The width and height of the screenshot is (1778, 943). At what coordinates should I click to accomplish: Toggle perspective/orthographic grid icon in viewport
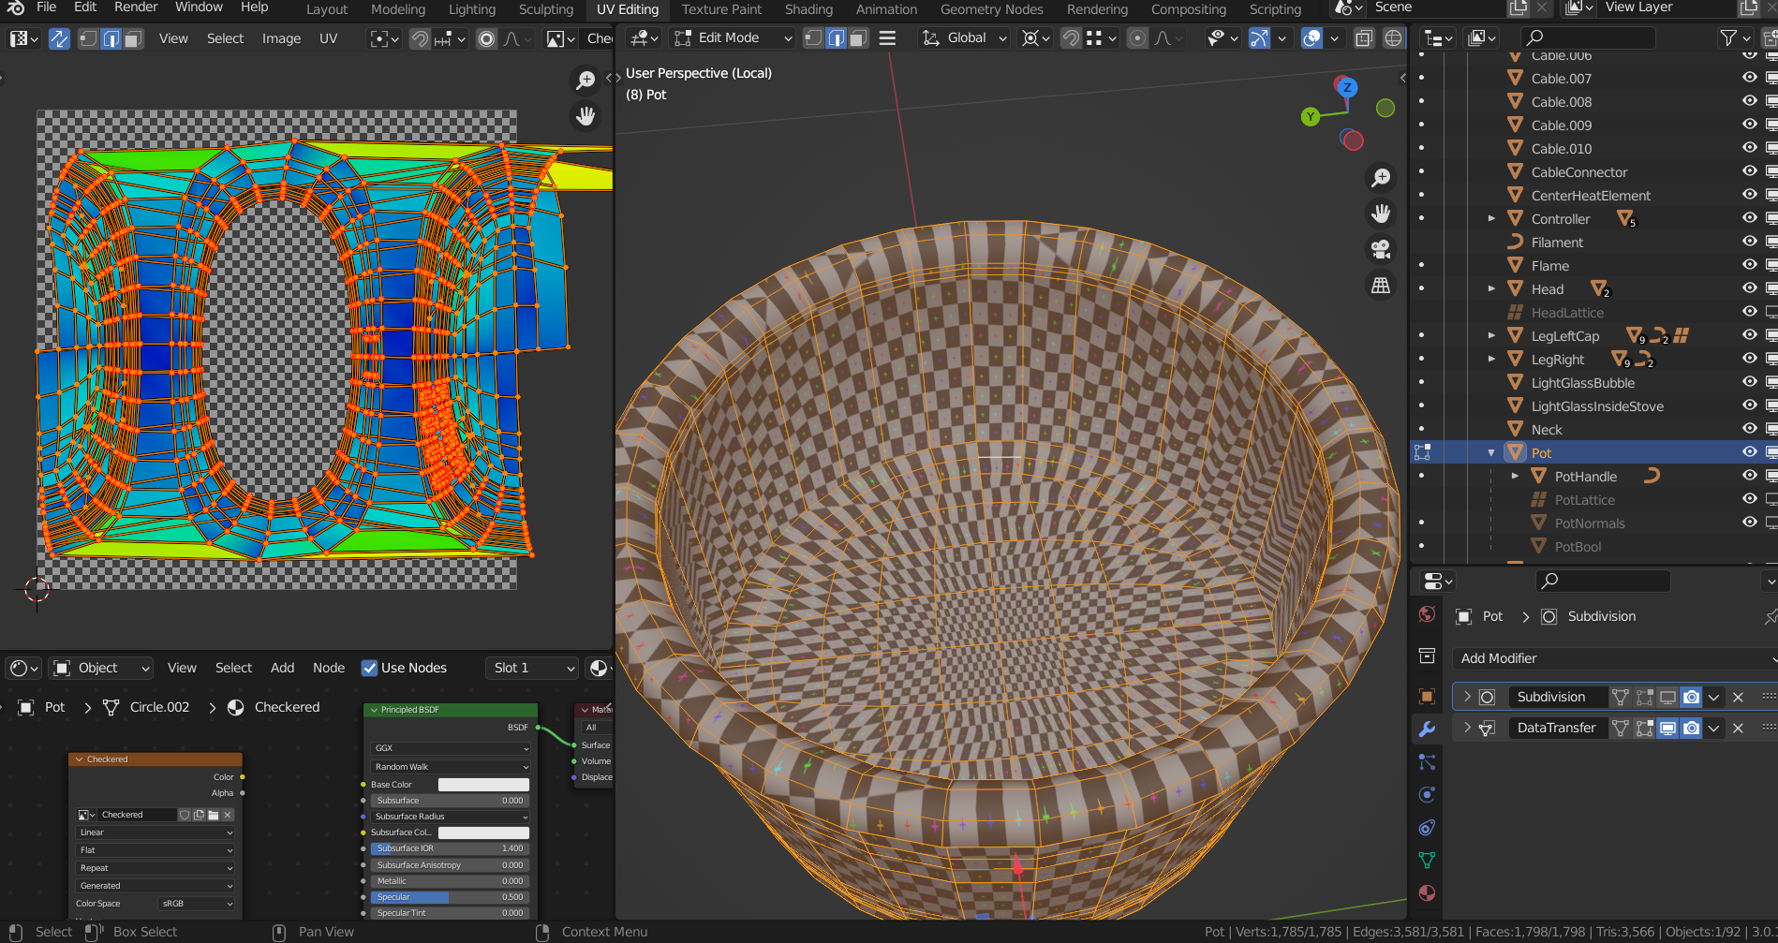1380,286
